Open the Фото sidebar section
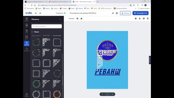Screen dimensions: 174x98 click(27, 25)
